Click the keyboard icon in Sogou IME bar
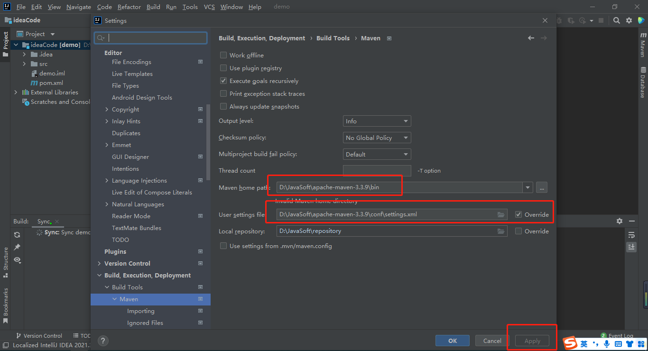The width and height of the screenshot is (648, 351). [x=618, y=343]
